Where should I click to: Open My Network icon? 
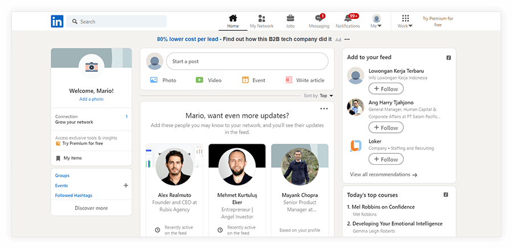click(x=261, y=18)
